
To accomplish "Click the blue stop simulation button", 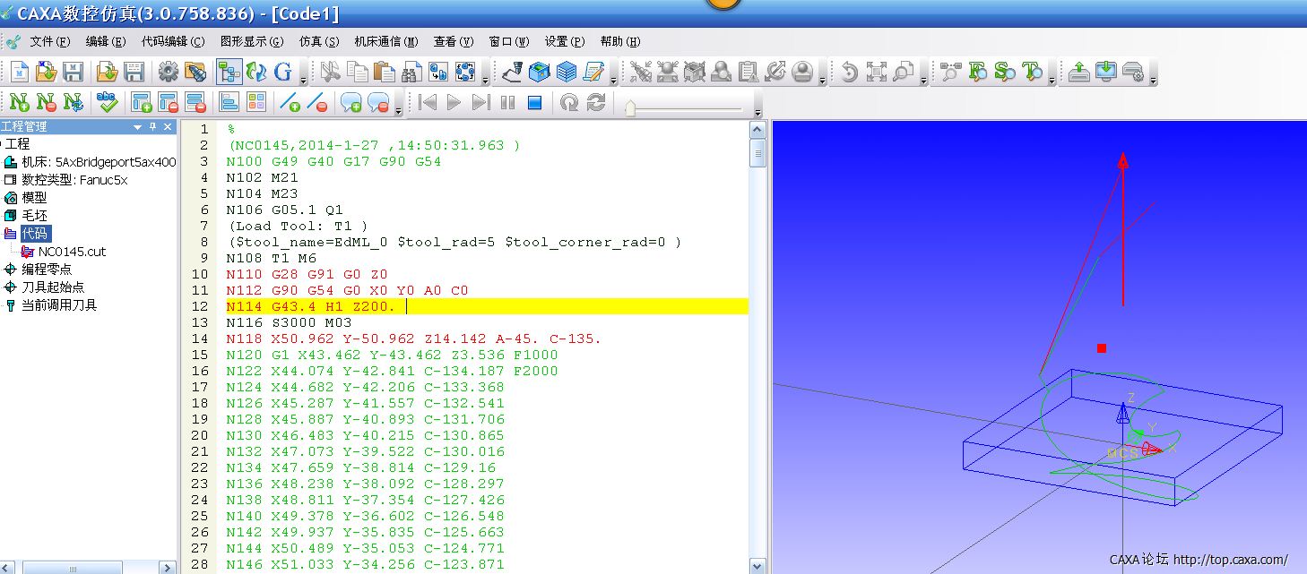I will (x=534, y=102).
